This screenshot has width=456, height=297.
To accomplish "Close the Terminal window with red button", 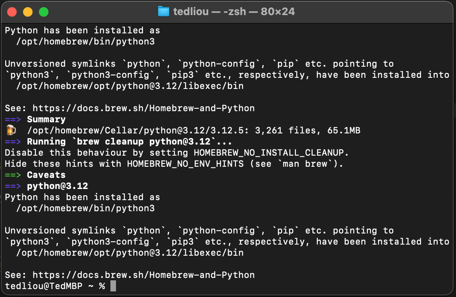I will pyautogui.click(x=12, y=12).
